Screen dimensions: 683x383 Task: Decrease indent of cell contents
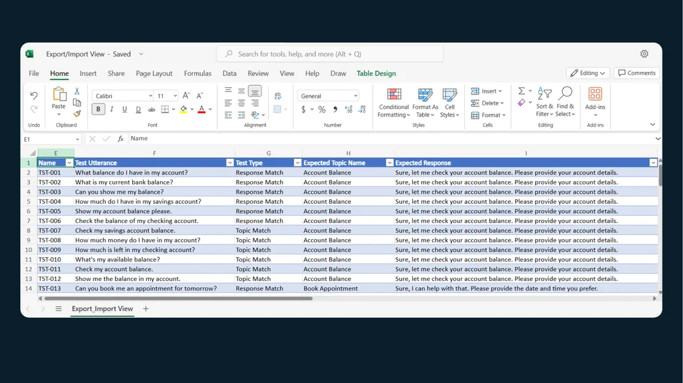click(228, 115)
